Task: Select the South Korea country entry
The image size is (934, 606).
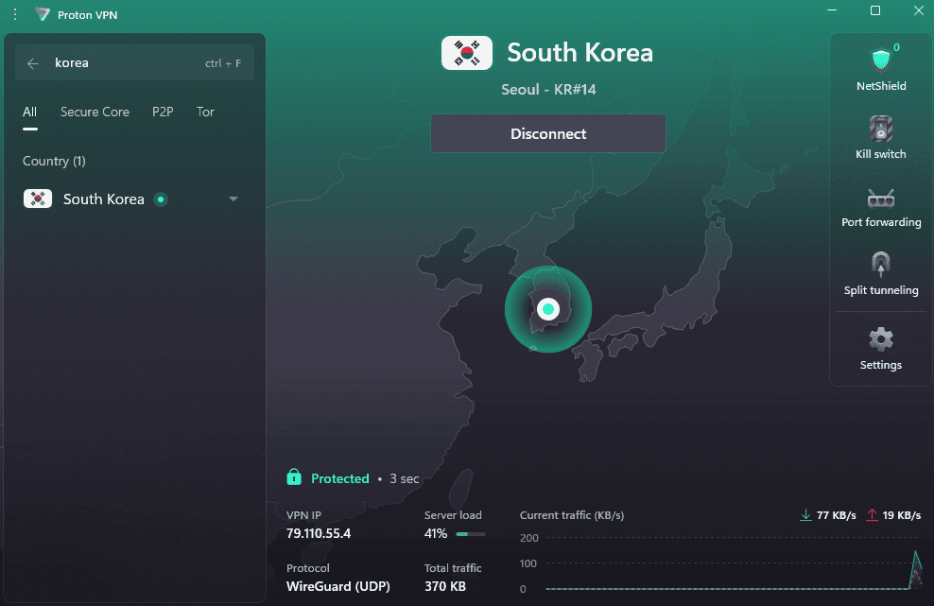Action: pyautogui.click(x=104, y=199)
